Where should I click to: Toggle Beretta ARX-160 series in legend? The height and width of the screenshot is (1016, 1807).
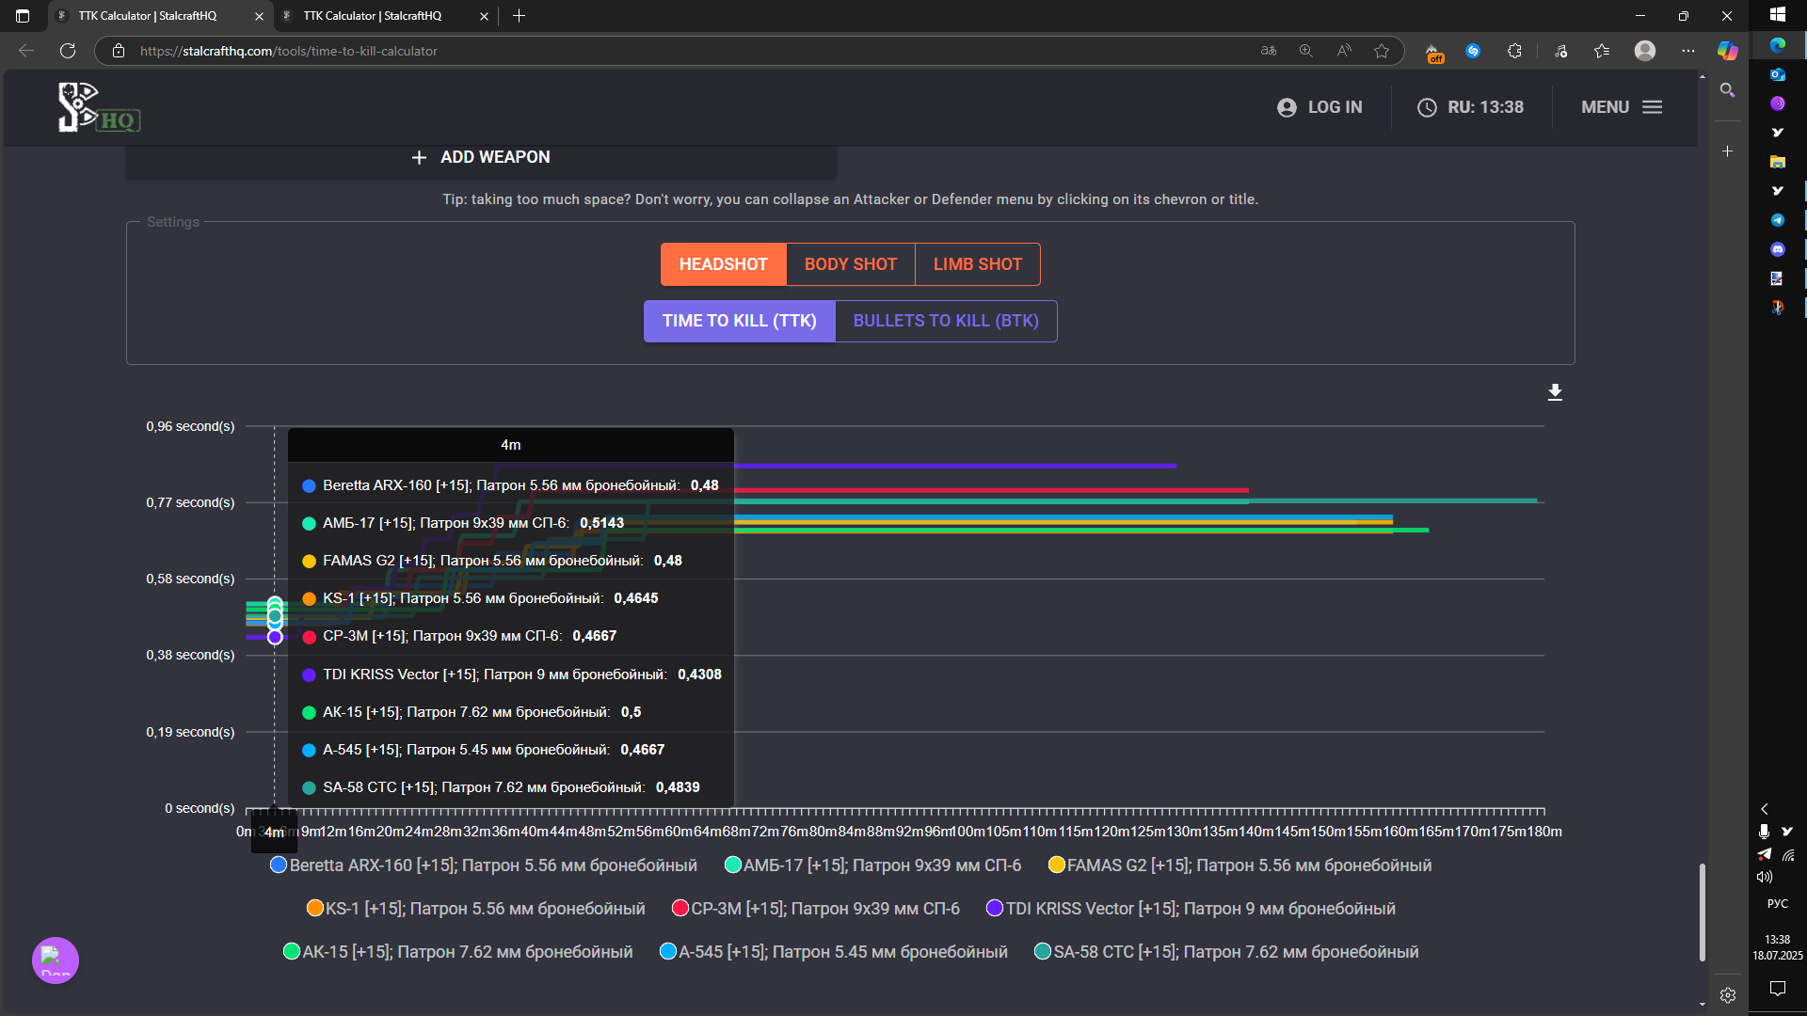(484, 865)
